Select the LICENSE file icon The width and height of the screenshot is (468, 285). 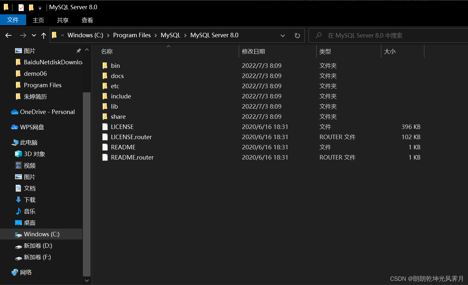105,127
